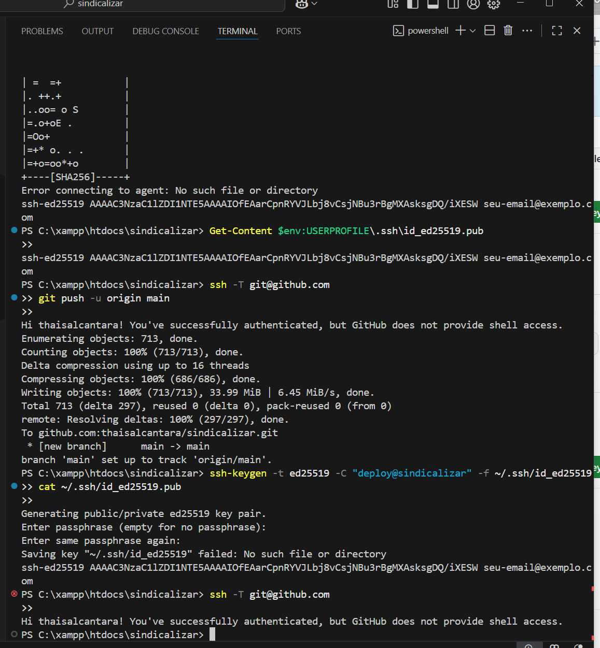
Task: Expand the launch profile dropdown arrow
Action: pyautogui.click(x=472, y=31)
